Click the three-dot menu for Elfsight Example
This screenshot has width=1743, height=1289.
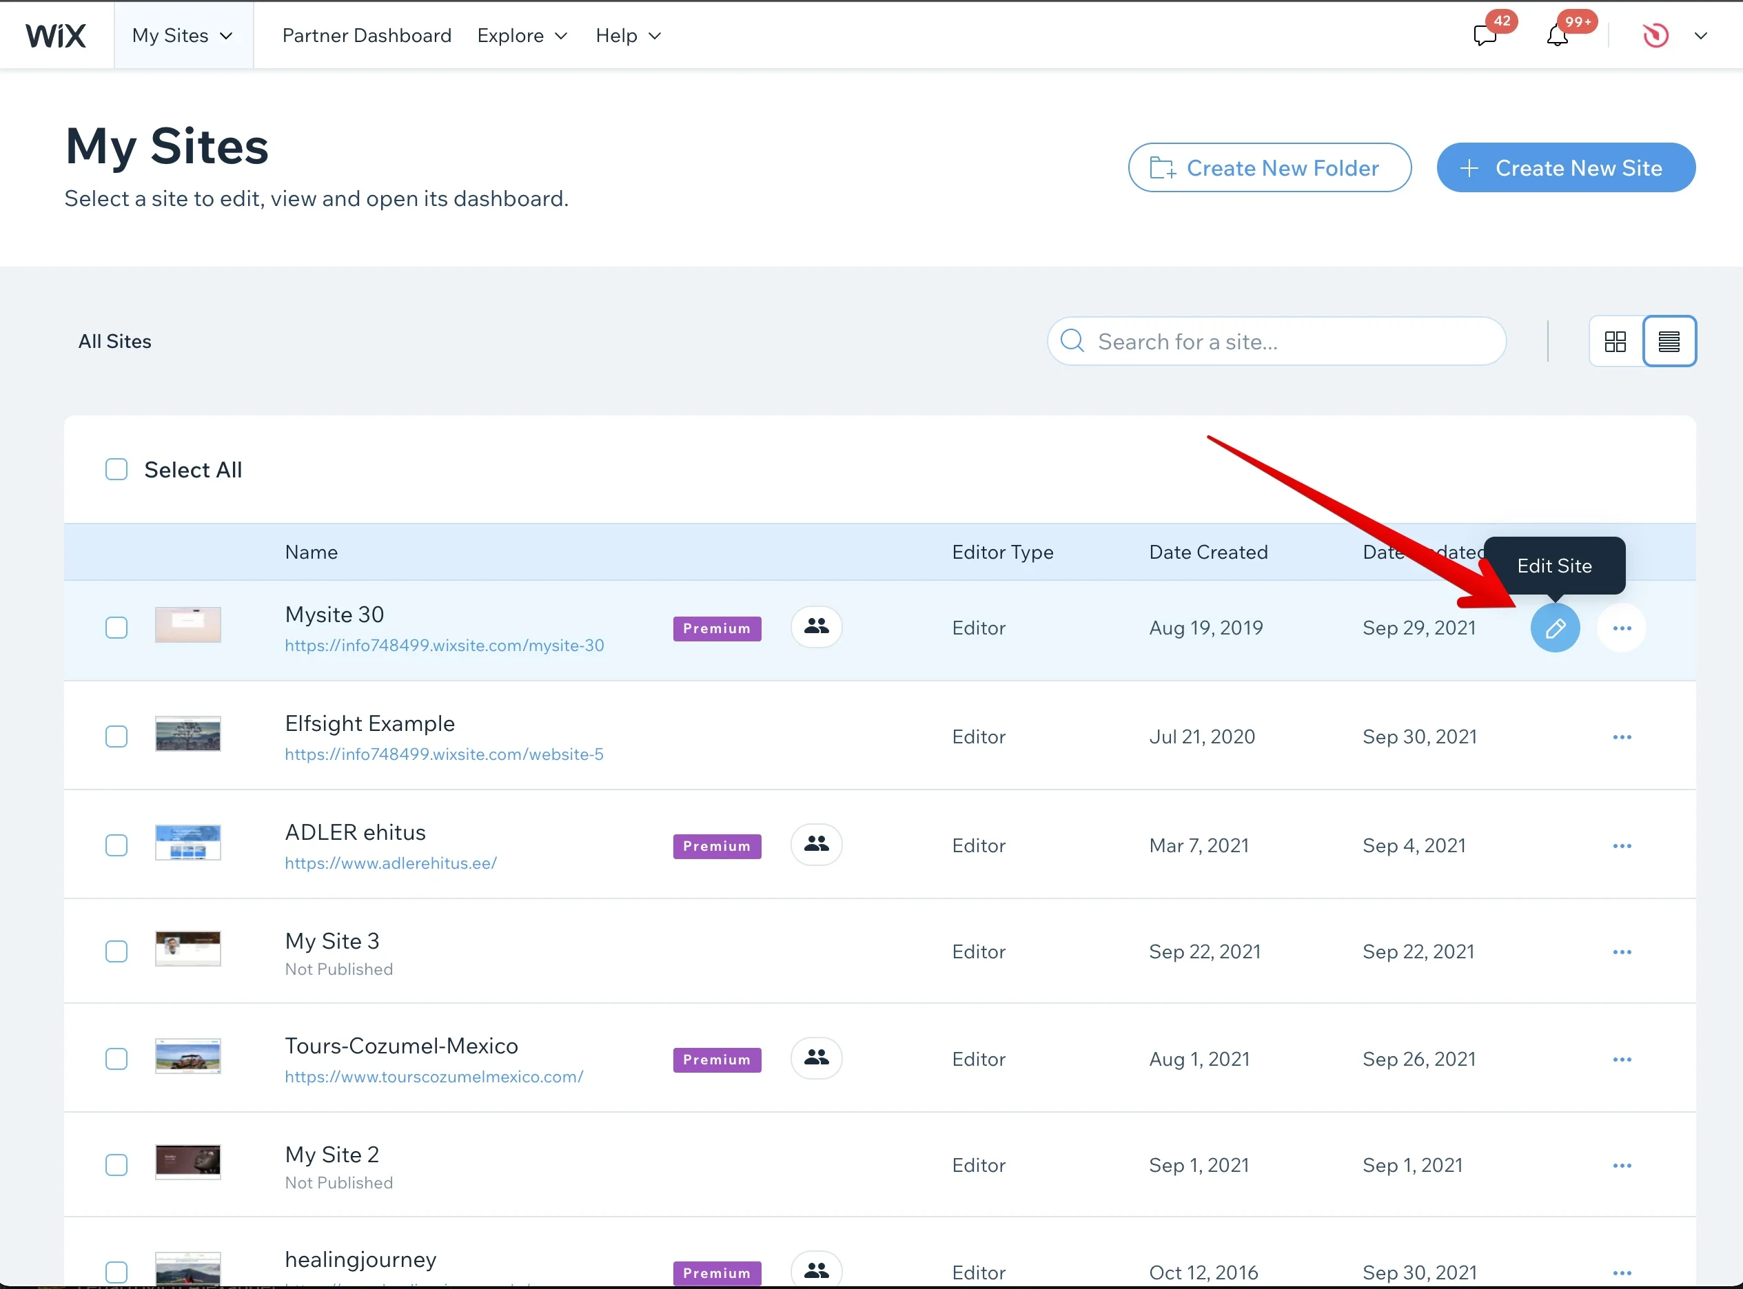click(x=1622, y=736)
